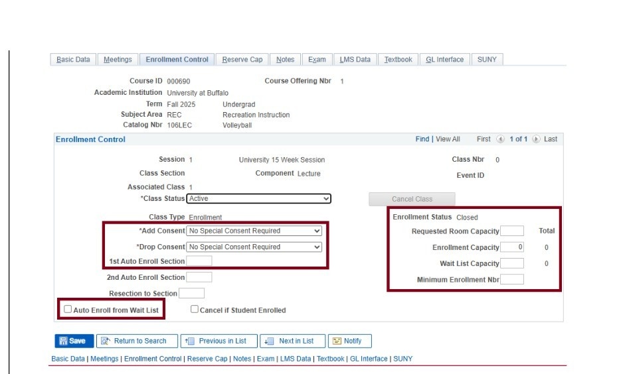Screen dimensions: 621x374
Task: Open the Reserve Cap tab
Action: 242,60
